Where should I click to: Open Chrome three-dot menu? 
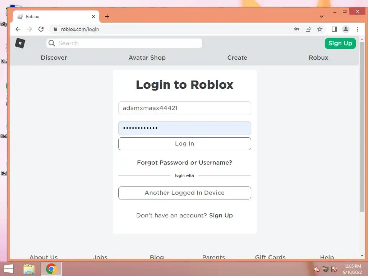357,29
